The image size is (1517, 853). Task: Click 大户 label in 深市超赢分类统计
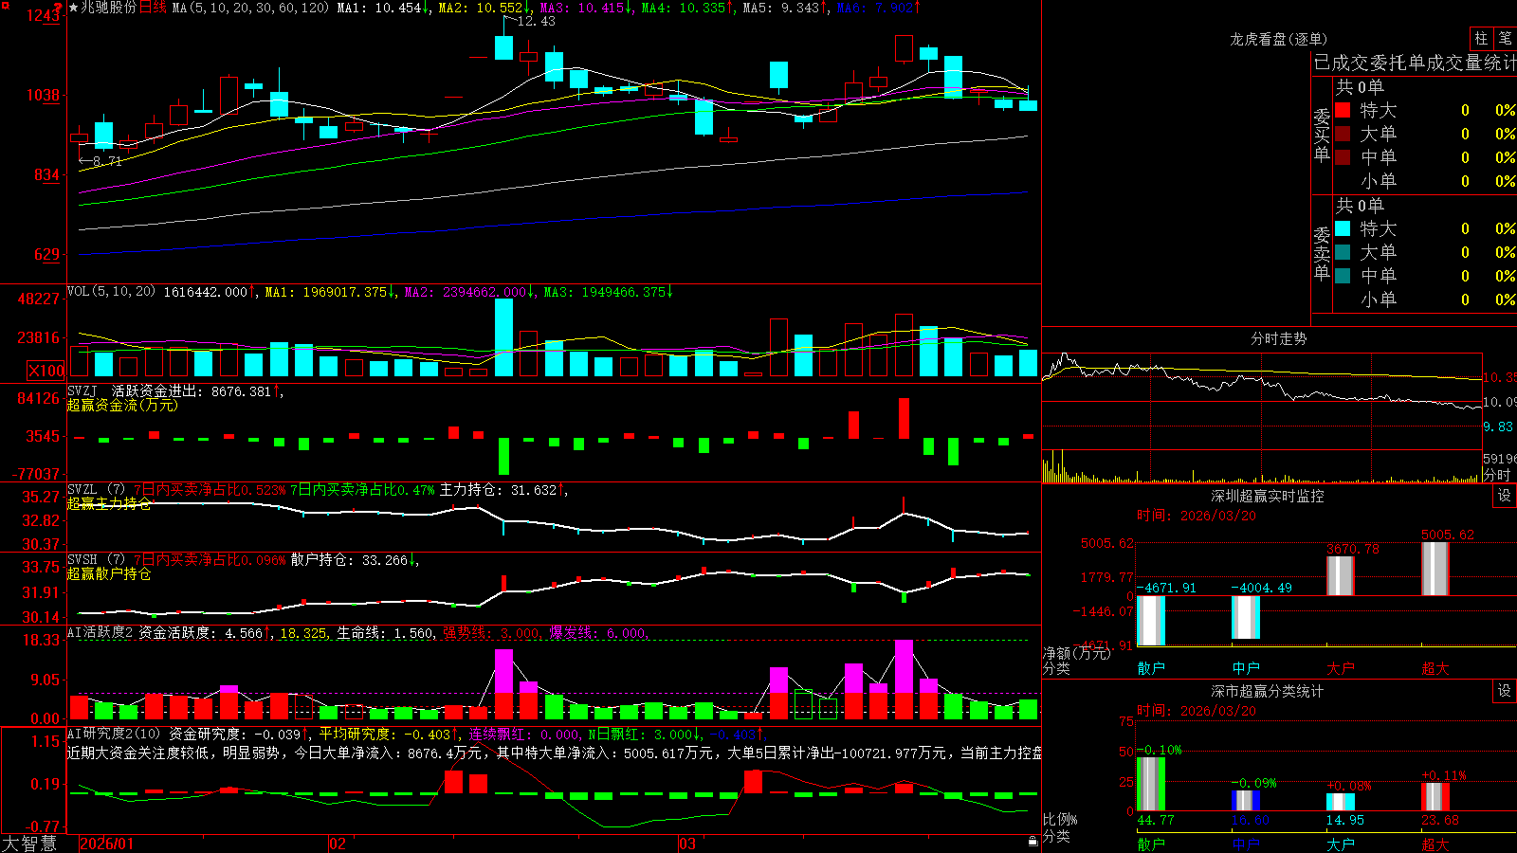point(1341,844)
